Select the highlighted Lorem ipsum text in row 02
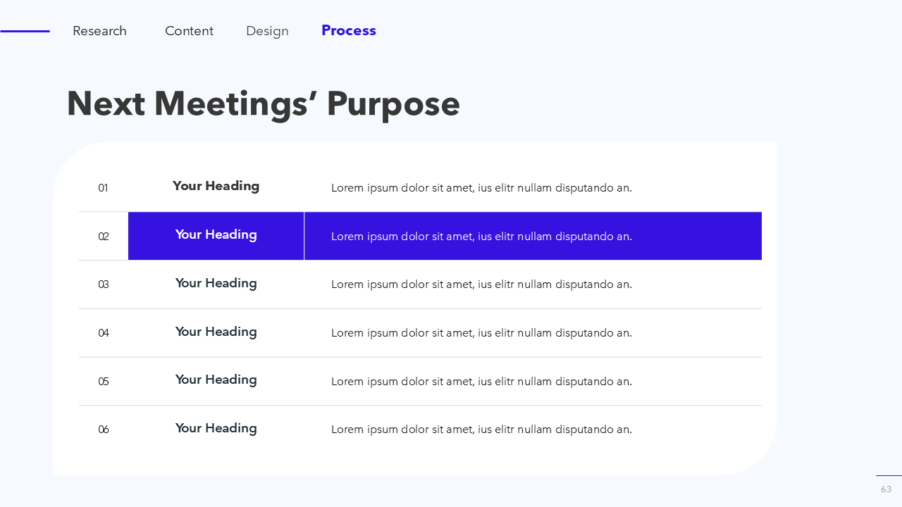The width and height of the screenshot is (902, 507). click(481, 237)
